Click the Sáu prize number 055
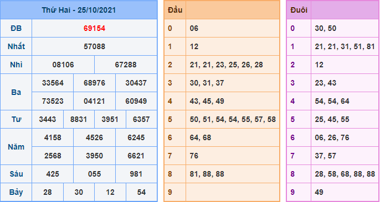 click(95, 174)
